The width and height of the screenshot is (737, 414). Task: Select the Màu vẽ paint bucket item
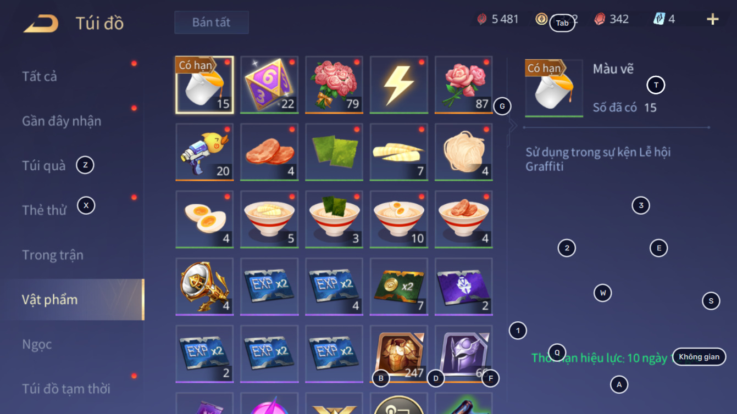click(204, 85)
